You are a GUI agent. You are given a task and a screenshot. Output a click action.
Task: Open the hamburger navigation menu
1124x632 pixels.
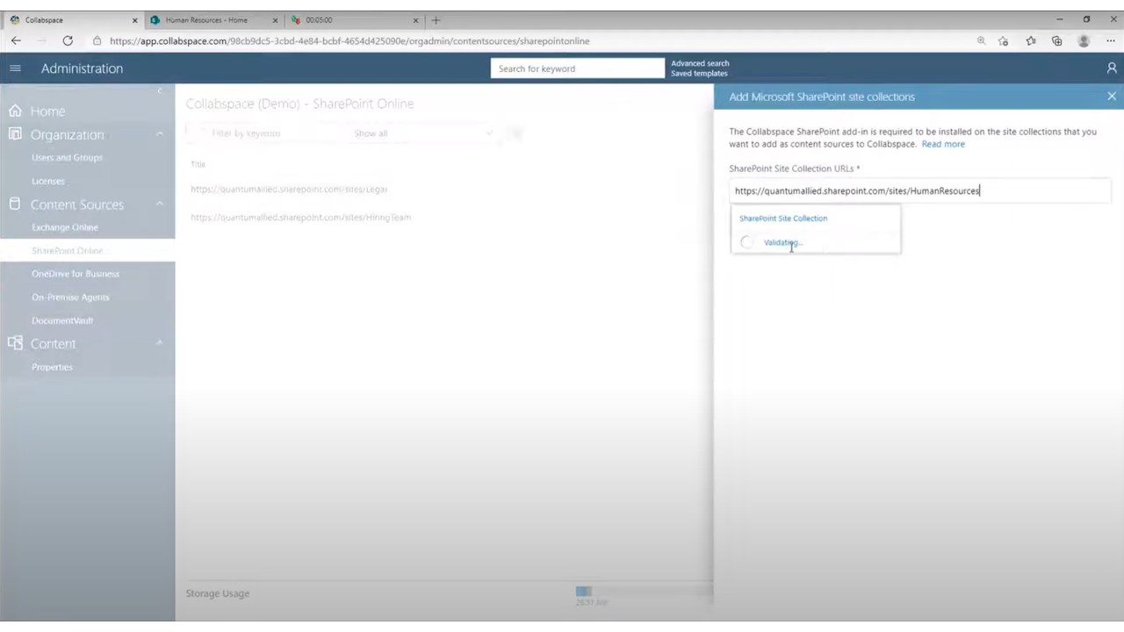15,68
